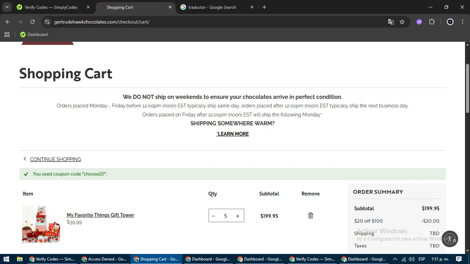Click the page vertical scrollbar thumb
The width and height of the screenshot is (470, 264).
467,88
